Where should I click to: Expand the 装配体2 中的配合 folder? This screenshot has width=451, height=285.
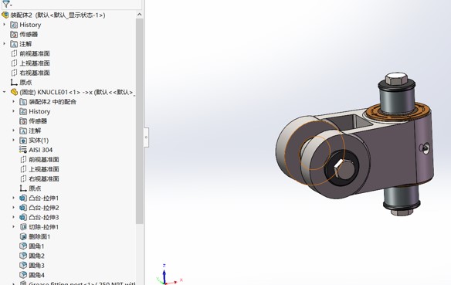pos(14,102)
